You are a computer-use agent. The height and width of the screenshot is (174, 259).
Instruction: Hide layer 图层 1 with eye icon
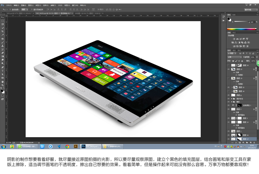tap(228, 131)
